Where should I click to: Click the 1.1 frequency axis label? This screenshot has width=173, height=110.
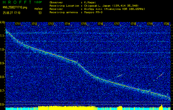[2, 36]
